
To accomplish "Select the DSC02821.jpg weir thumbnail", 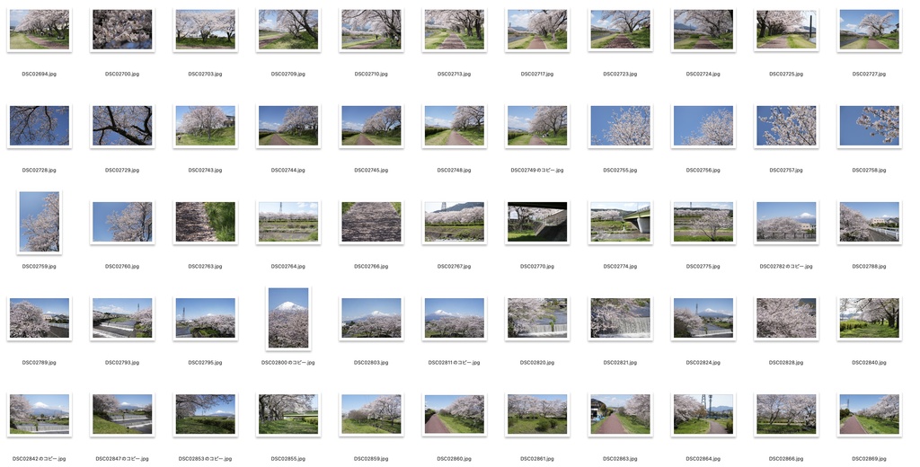I will point(620,318).
